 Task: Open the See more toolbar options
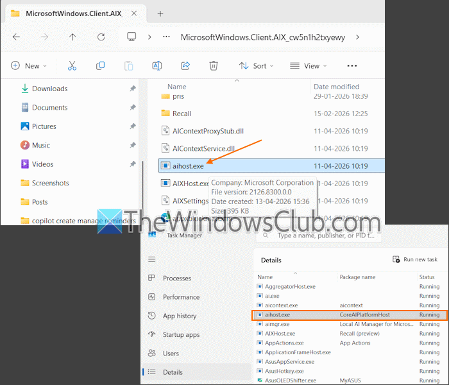point(352,66)
